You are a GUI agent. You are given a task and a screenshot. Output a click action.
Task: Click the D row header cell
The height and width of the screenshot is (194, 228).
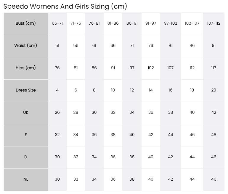tap(26, 157)
